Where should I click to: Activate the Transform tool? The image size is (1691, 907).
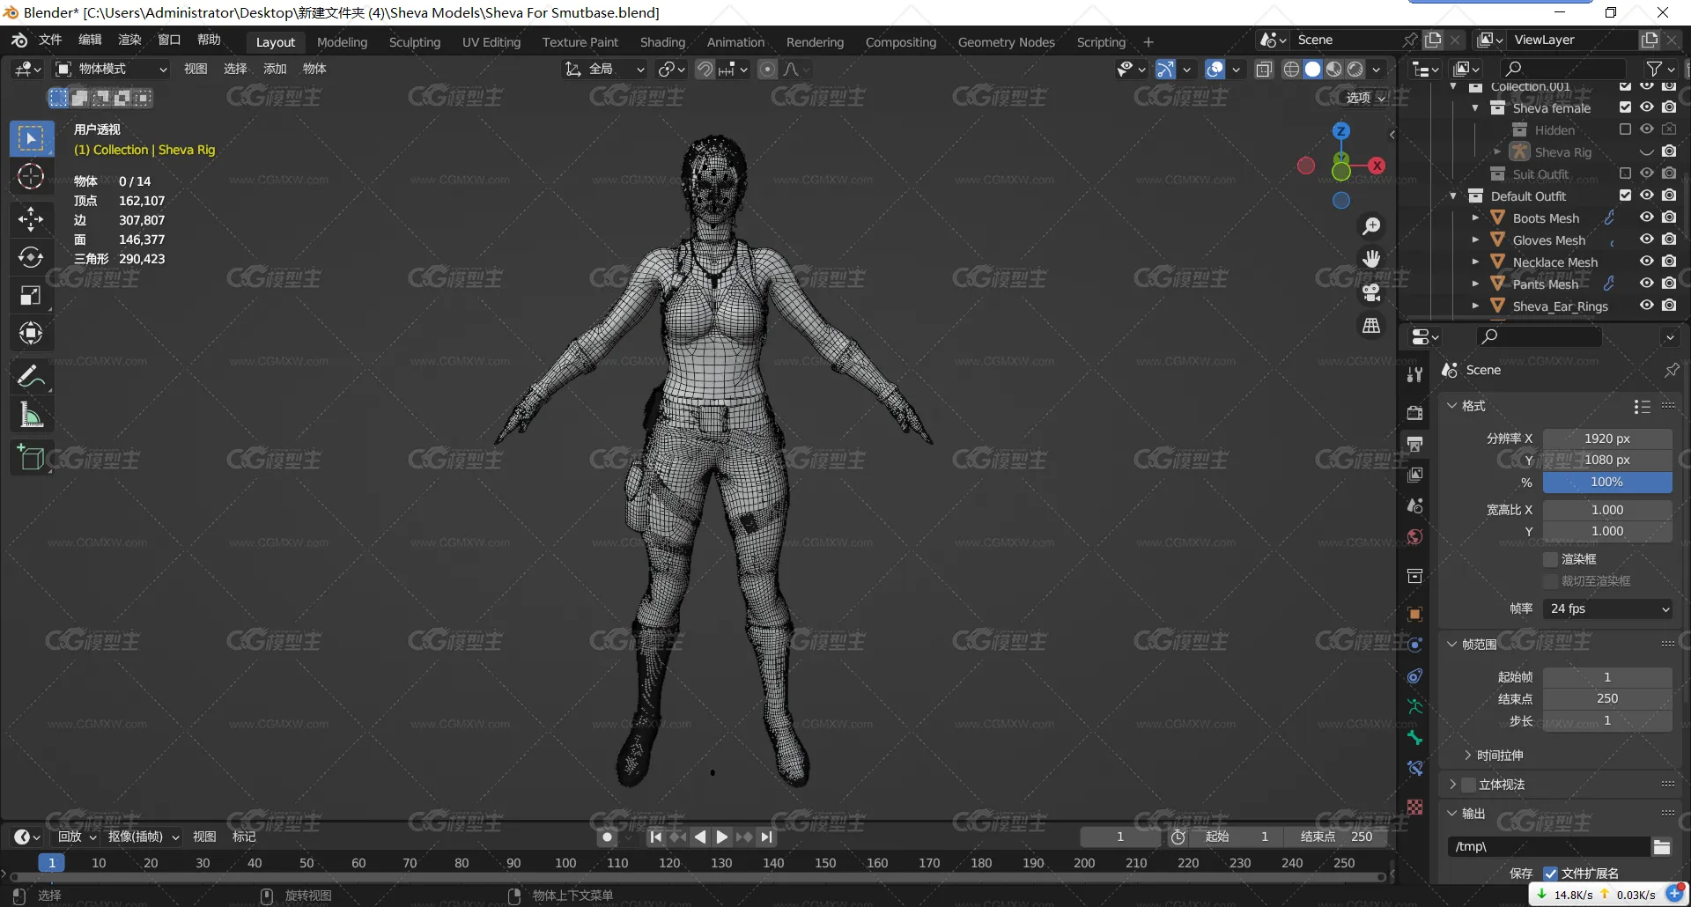31,334
